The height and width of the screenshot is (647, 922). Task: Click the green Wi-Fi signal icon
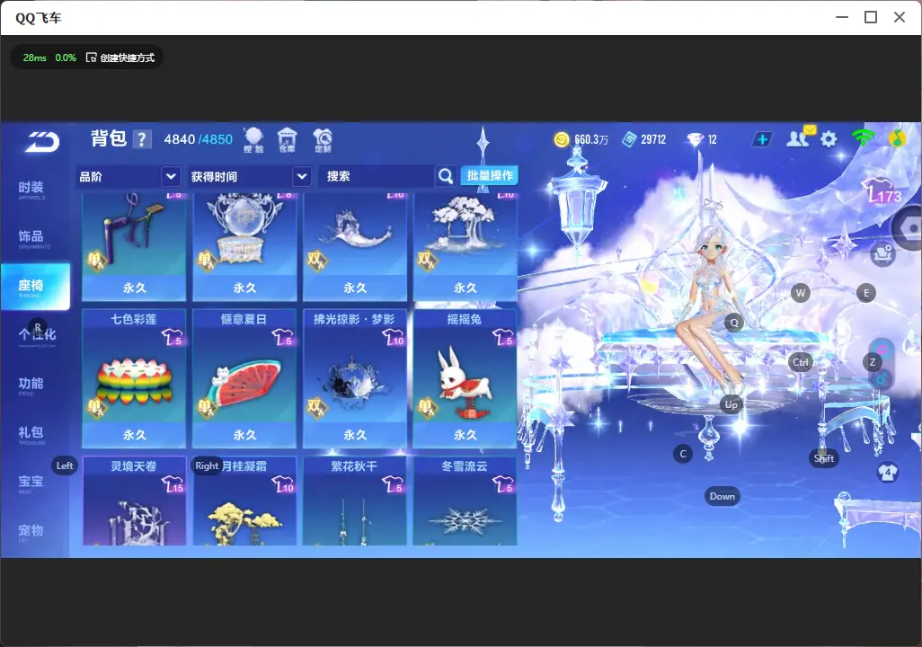(863, 137)
